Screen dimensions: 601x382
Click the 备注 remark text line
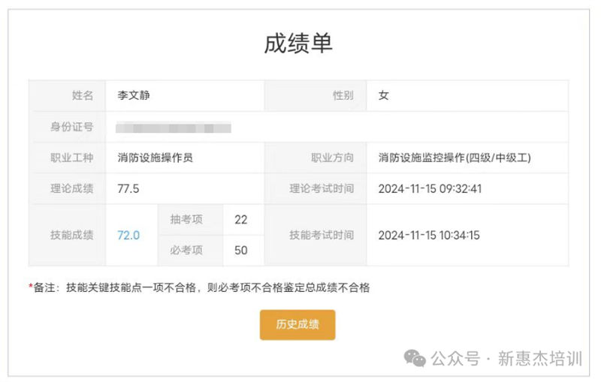[x=199, y=287]
